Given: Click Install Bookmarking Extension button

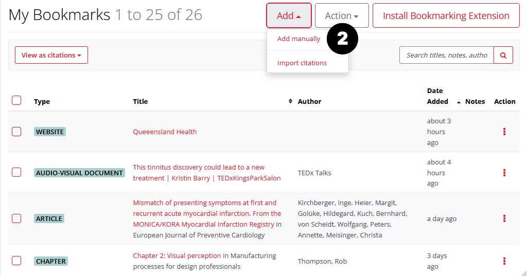Looking at the screenshot, I should point(446,16).
